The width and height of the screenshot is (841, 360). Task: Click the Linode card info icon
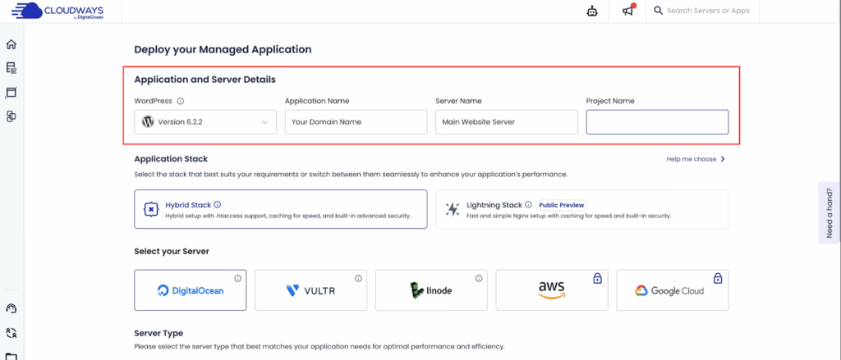point(479,279)
